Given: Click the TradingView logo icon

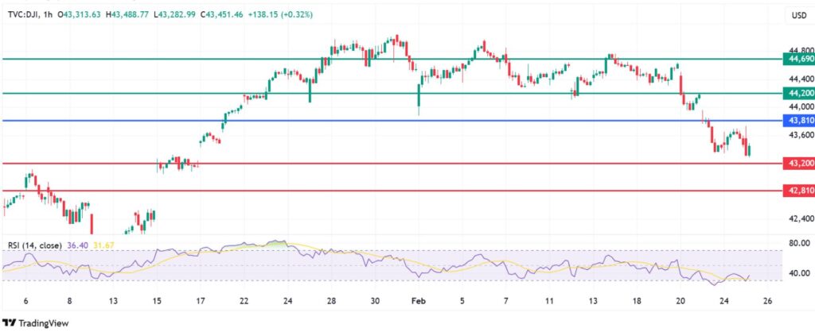Looking at the screenshot, I should click(x=10, y=322).
